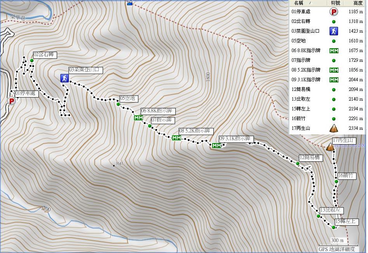Click the 09 3.1K指示牌 label box on the map
The height and width of the screenshot is (253, 368).
point(236,139)
